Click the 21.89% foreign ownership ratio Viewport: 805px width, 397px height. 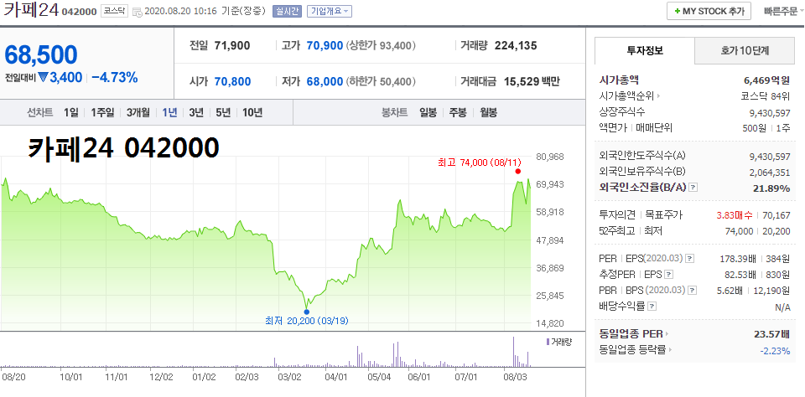pyautogui.click(x=771, y=188)
